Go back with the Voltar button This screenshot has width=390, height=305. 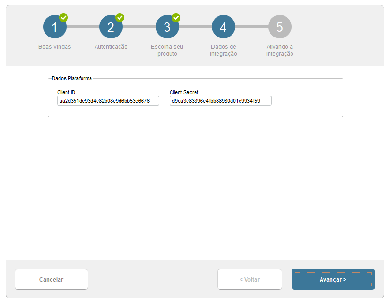(250, 279)
